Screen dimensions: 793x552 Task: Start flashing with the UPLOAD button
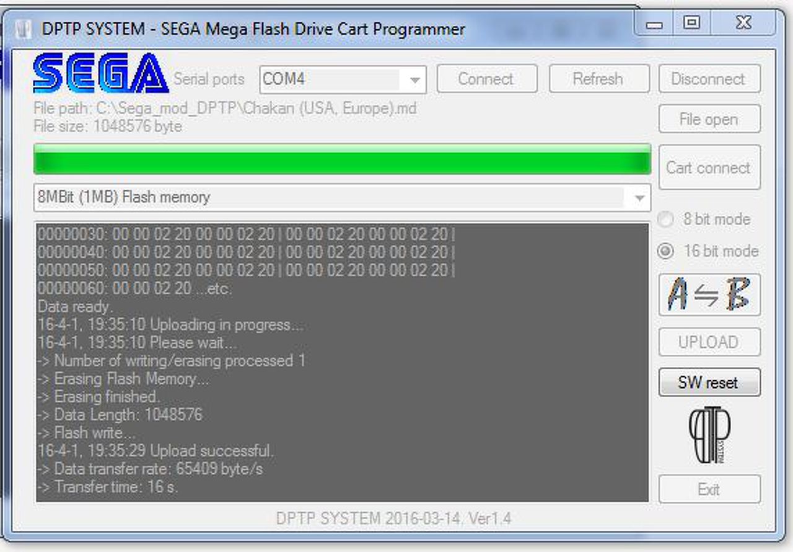pyautogui.click(x=709, y=342)
